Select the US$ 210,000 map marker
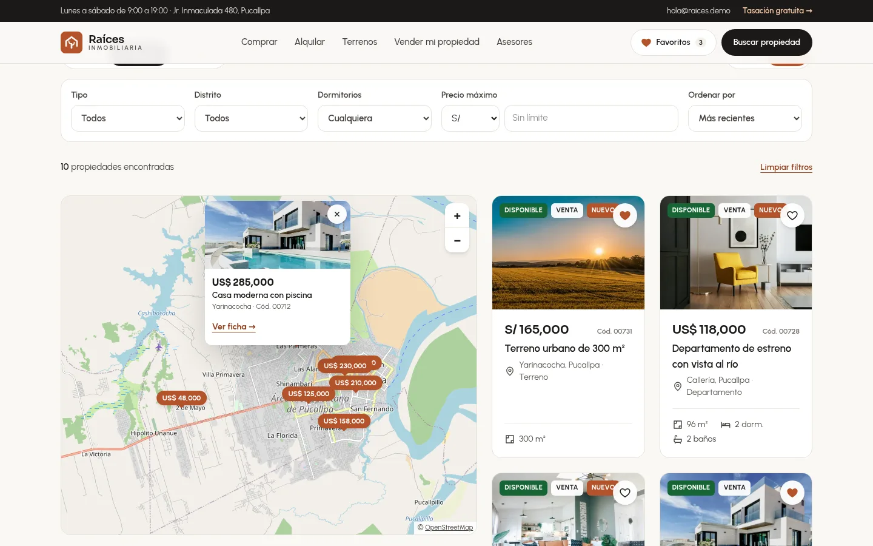This screenshot has height=546, width=873. [x=356, y=383]
